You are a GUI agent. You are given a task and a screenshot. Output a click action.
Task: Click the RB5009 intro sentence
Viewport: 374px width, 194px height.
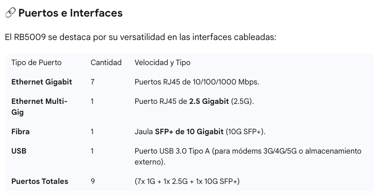[140, 38]
